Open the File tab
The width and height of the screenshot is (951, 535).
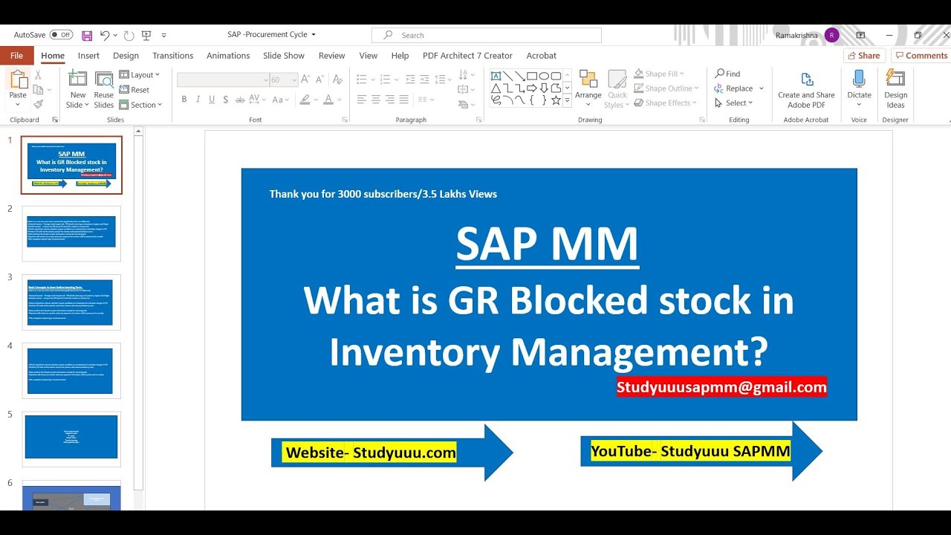pos(17,56)
